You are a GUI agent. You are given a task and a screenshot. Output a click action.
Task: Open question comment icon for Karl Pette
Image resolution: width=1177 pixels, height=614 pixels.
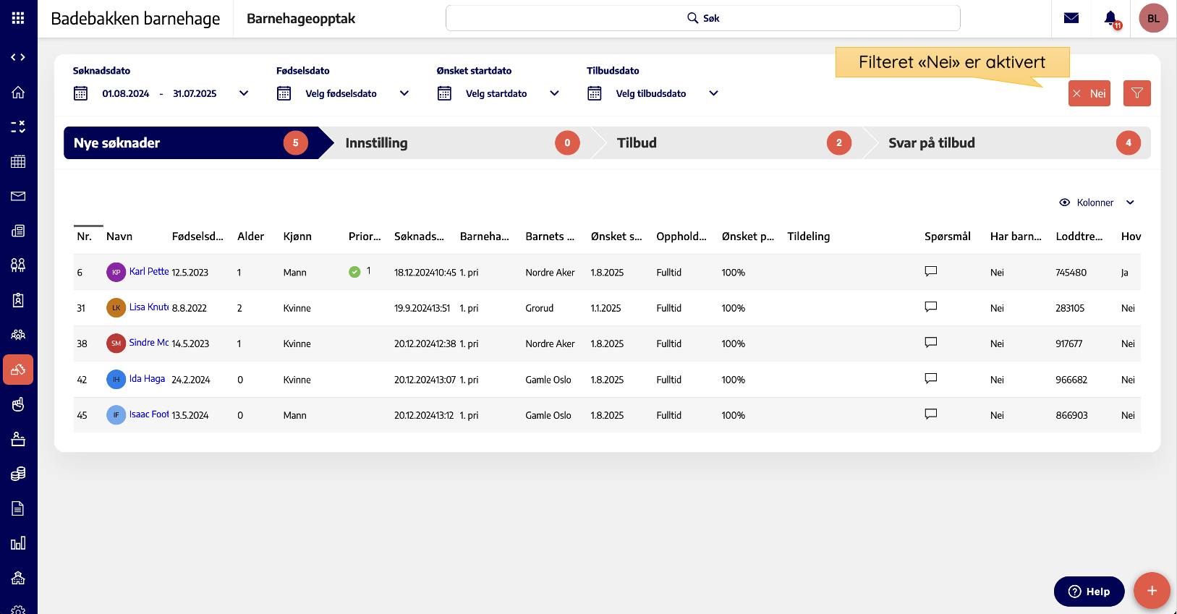tap(930, 271)
